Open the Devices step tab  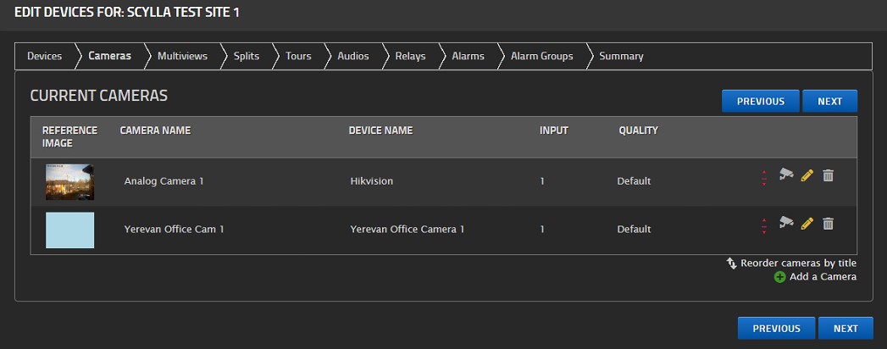coord(44,57)
